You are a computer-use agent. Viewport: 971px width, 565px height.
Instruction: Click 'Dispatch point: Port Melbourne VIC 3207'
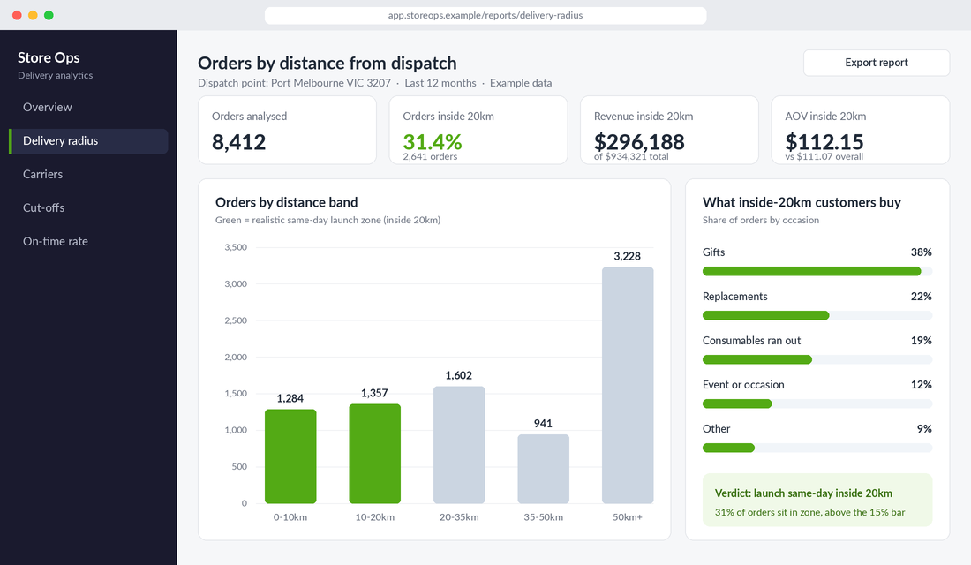point(294,83)
